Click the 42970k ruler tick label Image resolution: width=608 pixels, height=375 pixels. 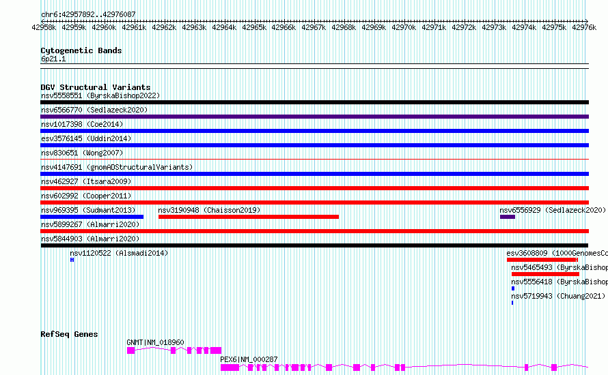click(404, 27)
